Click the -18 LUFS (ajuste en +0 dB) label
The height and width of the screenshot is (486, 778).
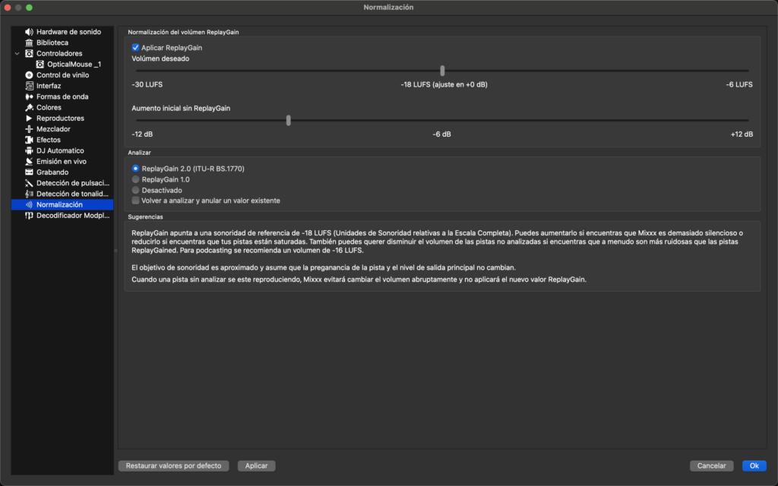pos(444,84)
